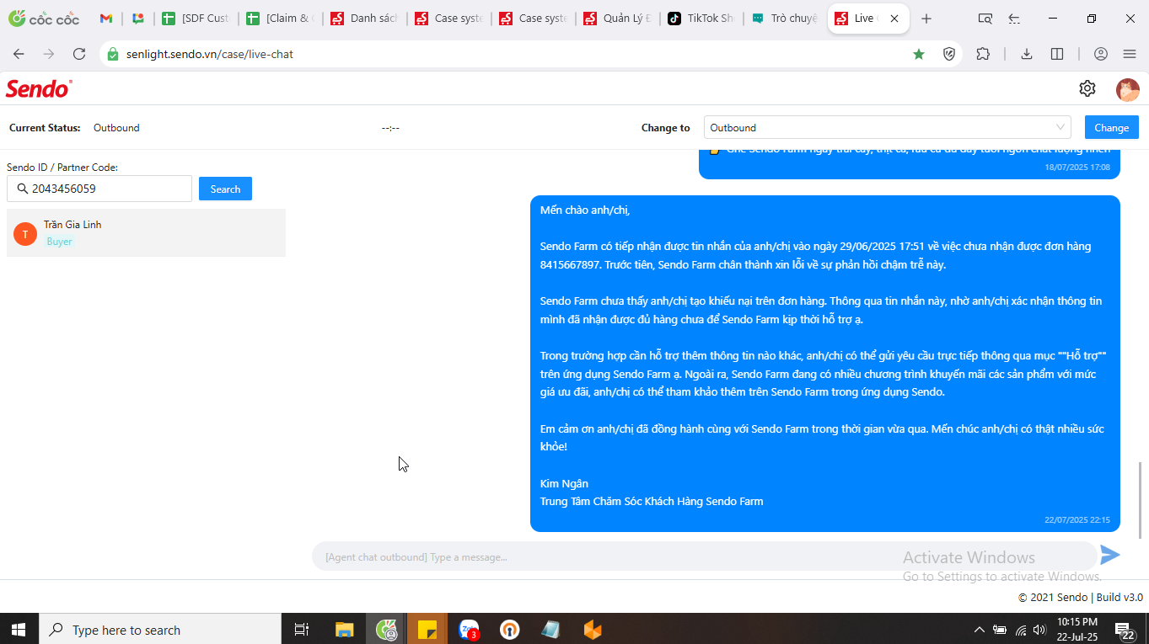Switch to the Claim & spreadsheet tab
The image size is (1149, 644).
tap(279, 19)
